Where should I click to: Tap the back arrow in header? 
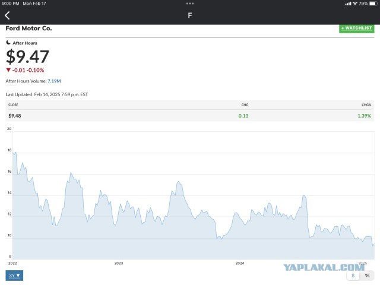pos(7,15)
